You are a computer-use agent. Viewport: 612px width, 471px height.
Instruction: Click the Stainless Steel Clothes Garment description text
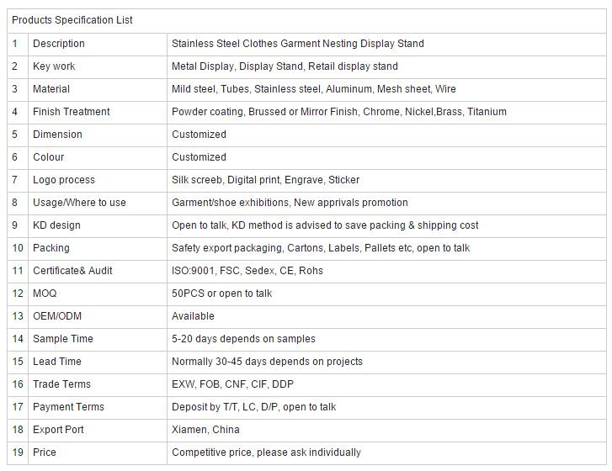coord(298,43)
